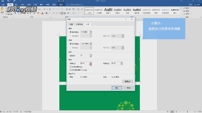This screenshot has height=113, width=202.
Task: Click the Numbering list icon
Action: (x=58, y=9)
